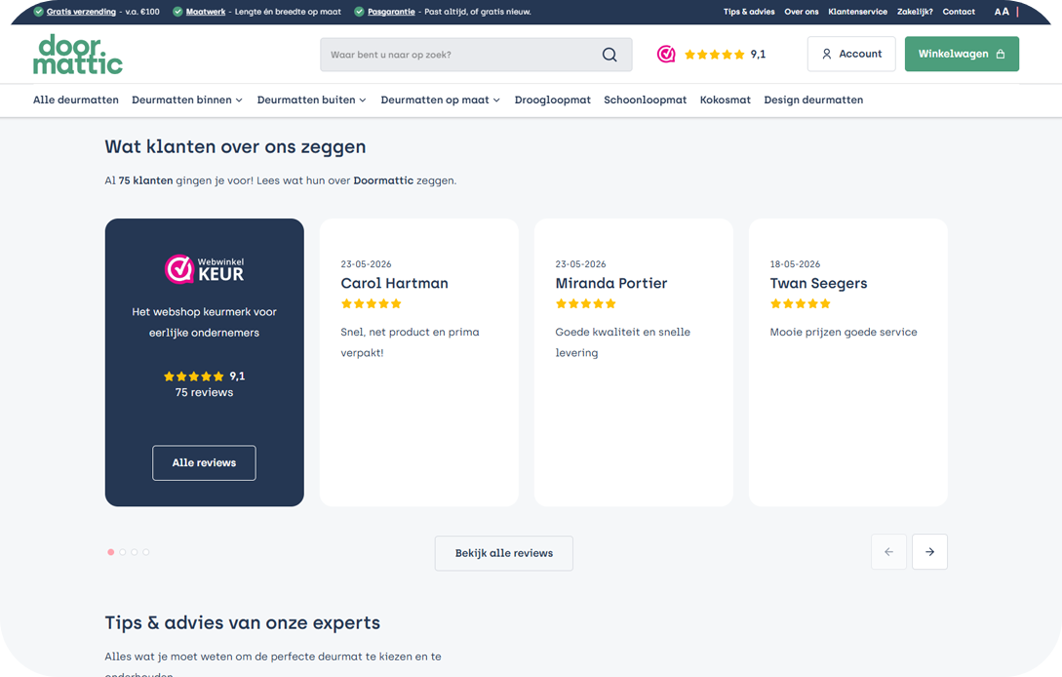
Task: Open the Account button
Action: point(851,54)
